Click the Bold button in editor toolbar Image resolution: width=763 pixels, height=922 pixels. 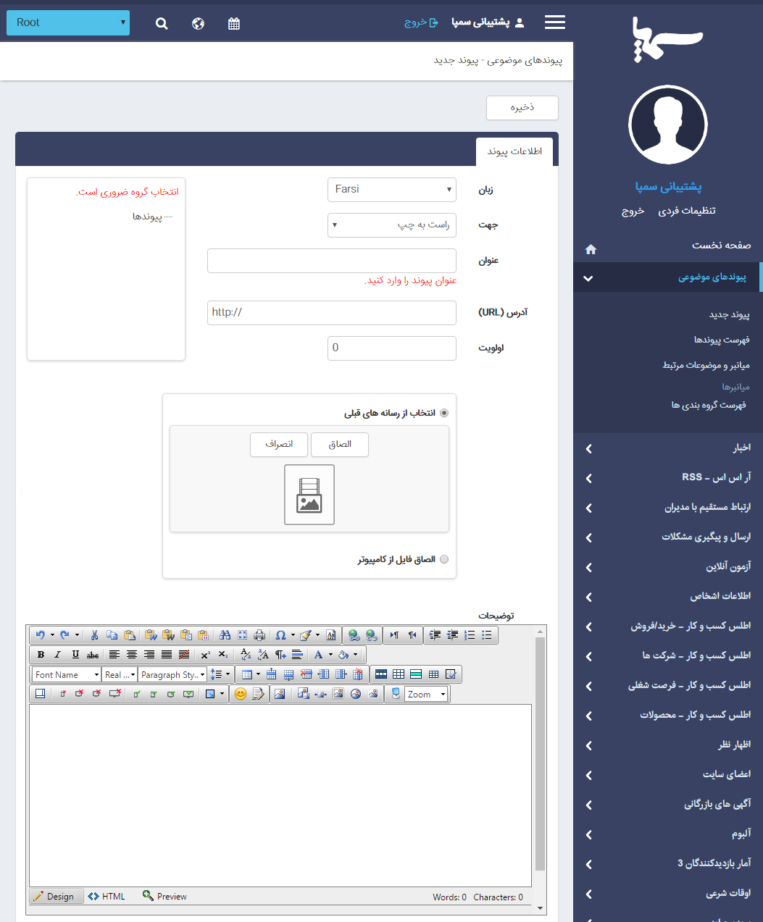tap(41, 655)
